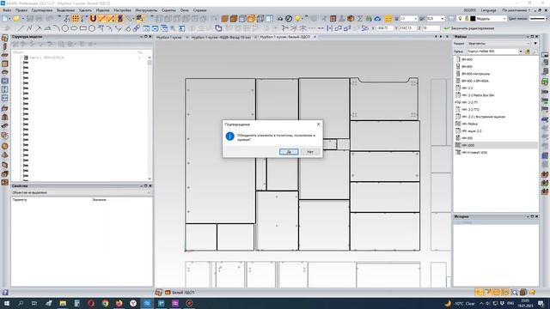The width and height of the screenshot is (550, 309).
Task: Select the Arc drawing tool
Action: pyautogui.click(x=57, y=28)
